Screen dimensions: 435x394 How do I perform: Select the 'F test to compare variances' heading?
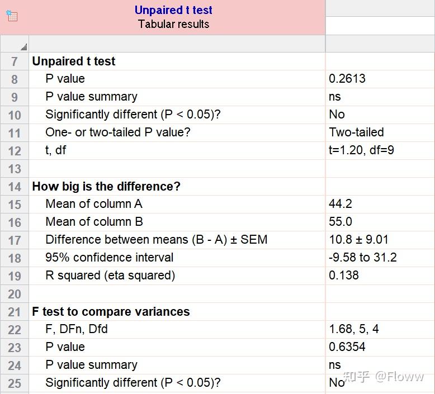[x=111, y=312]
